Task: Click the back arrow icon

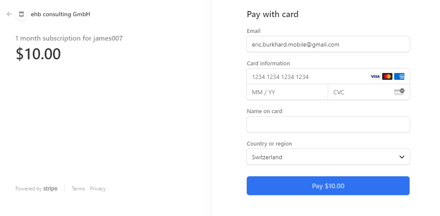Action: 9,14
